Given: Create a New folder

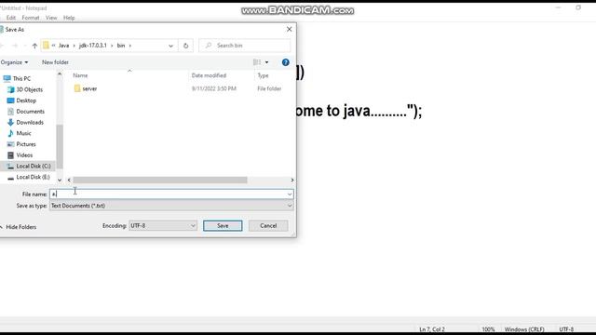Looking at the screenshot, I should tap(55, 62).
